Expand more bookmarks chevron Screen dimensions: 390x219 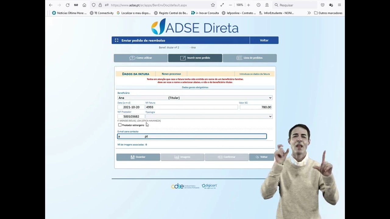[x=309, y=13]
